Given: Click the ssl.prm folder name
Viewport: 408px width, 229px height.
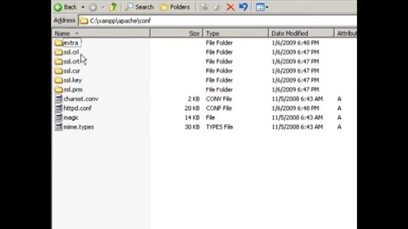Looking at the screenshot, I should click(73, 90).
